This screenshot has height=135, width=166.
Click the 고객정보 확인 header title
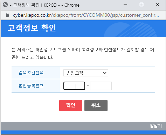tap(32, 28)
